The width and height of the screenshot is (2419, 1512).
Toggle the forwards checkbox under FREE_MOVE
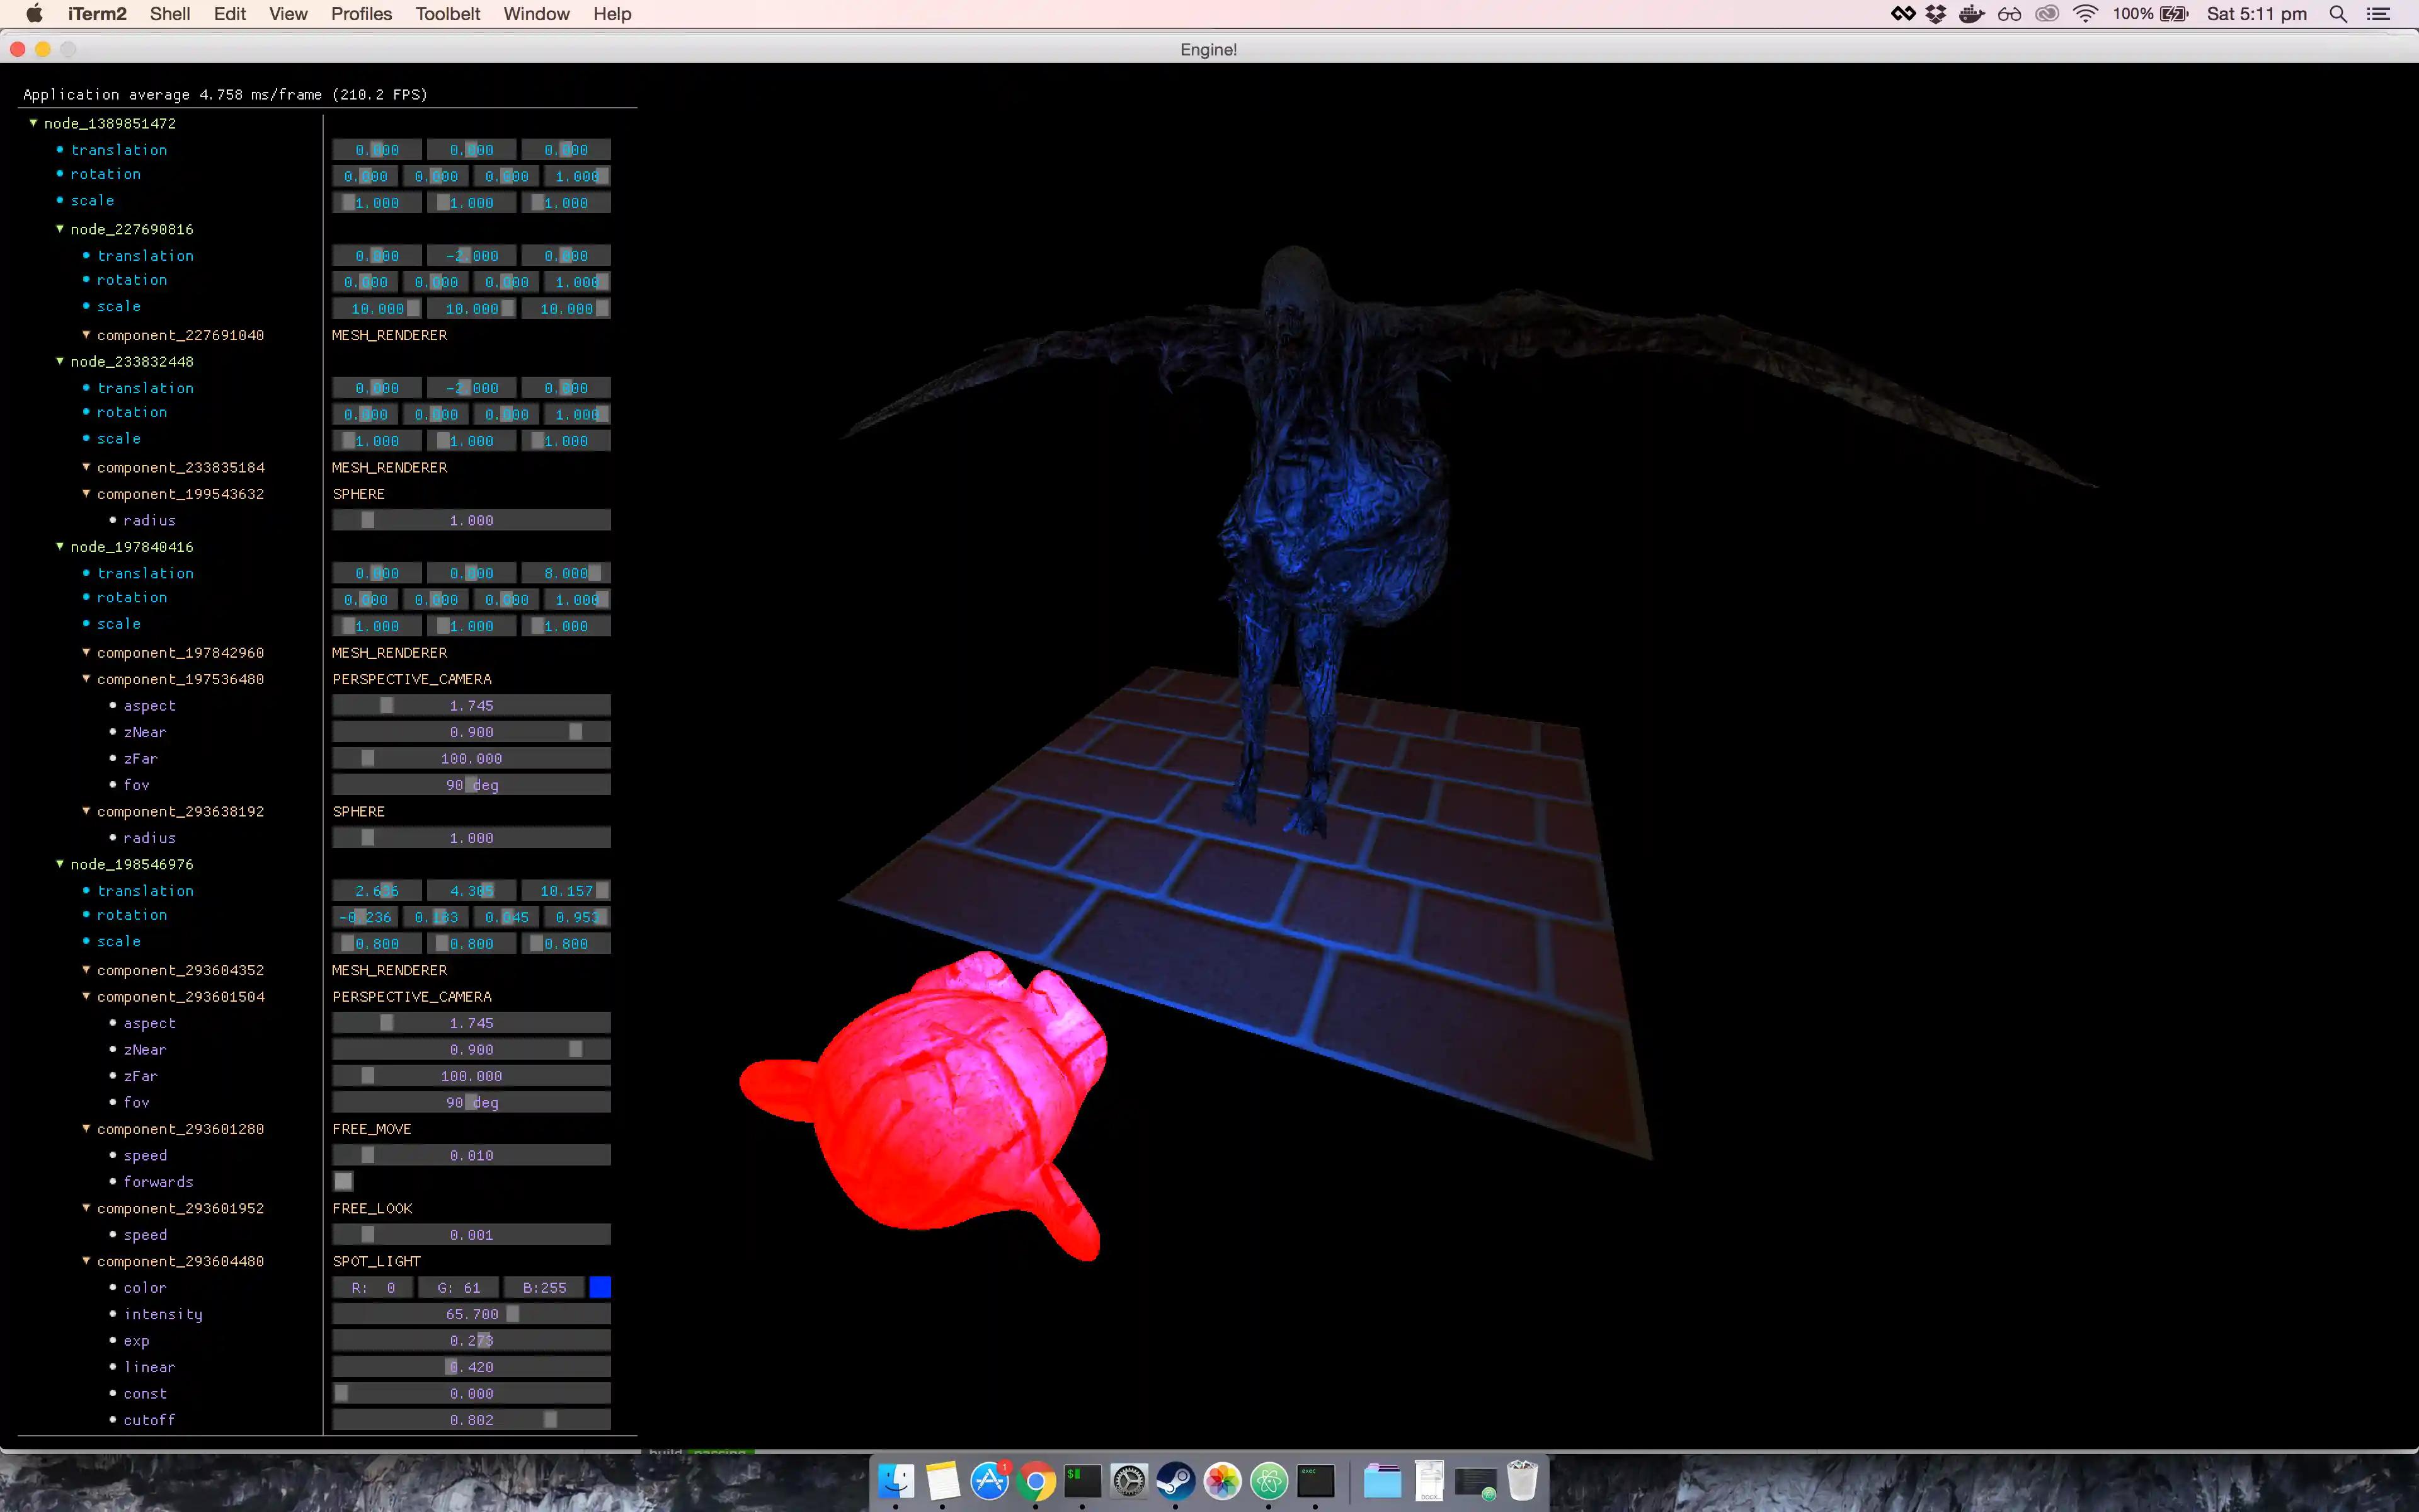(343, 1181)
